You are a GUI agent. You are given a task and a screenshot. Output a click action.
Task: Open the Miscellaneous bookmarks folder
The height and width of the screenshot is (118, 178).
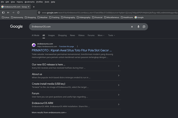point(112,17)
